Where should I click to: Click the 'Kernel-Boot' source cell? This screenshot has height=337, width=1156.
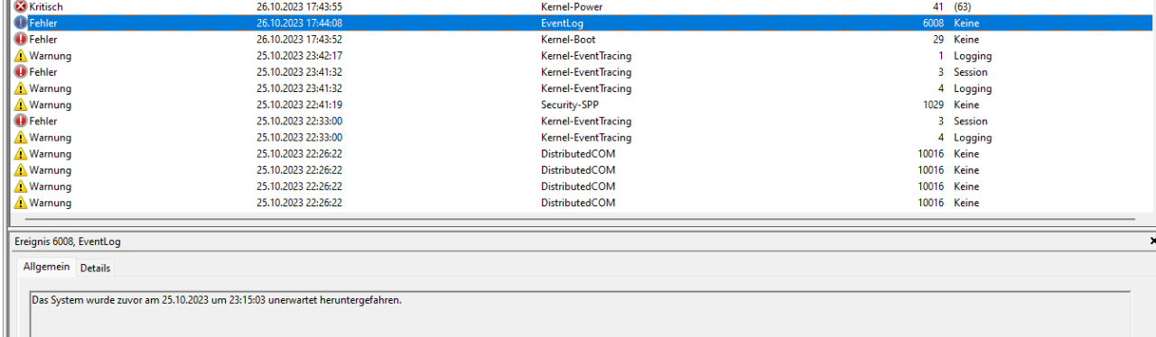click(568, 40)
